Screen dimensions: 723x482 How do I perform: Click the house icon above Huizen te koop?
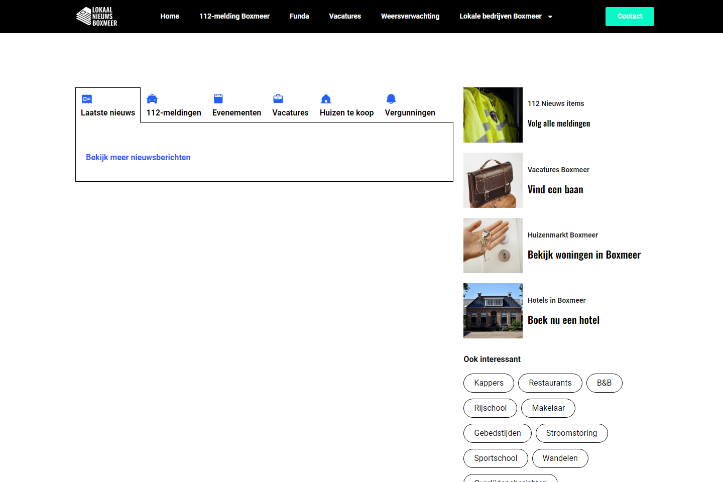pos(326,99)
